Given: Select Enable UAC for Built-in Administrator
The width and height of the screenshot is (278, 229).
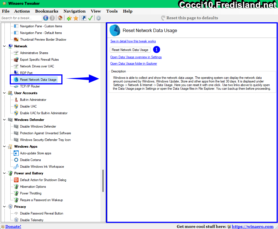Looking at the screenshot, I should 43,113.
